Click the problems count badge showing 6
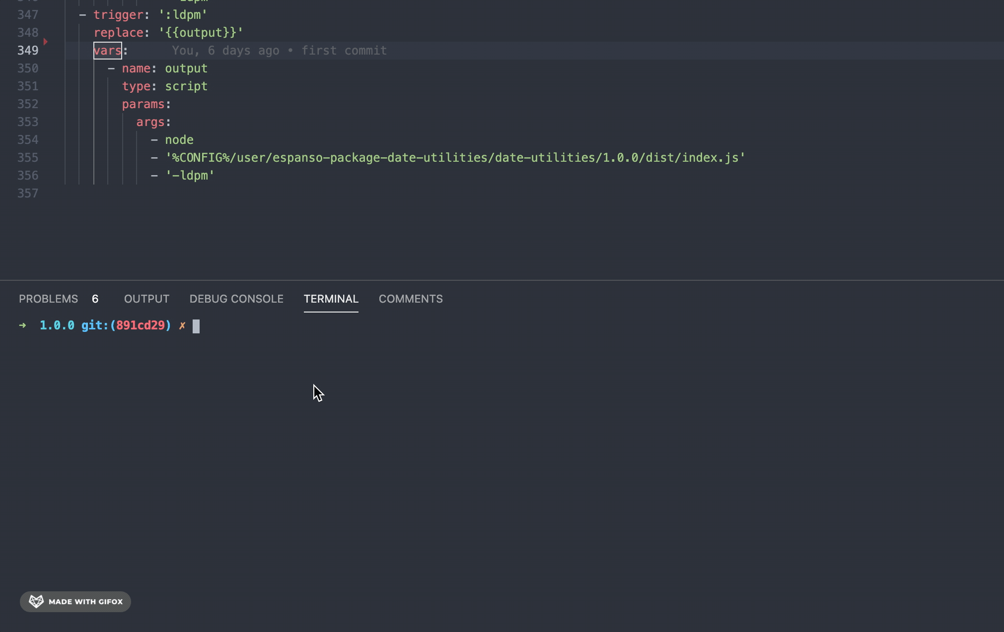Screen dimensions: 1004x632 (94, 299)
